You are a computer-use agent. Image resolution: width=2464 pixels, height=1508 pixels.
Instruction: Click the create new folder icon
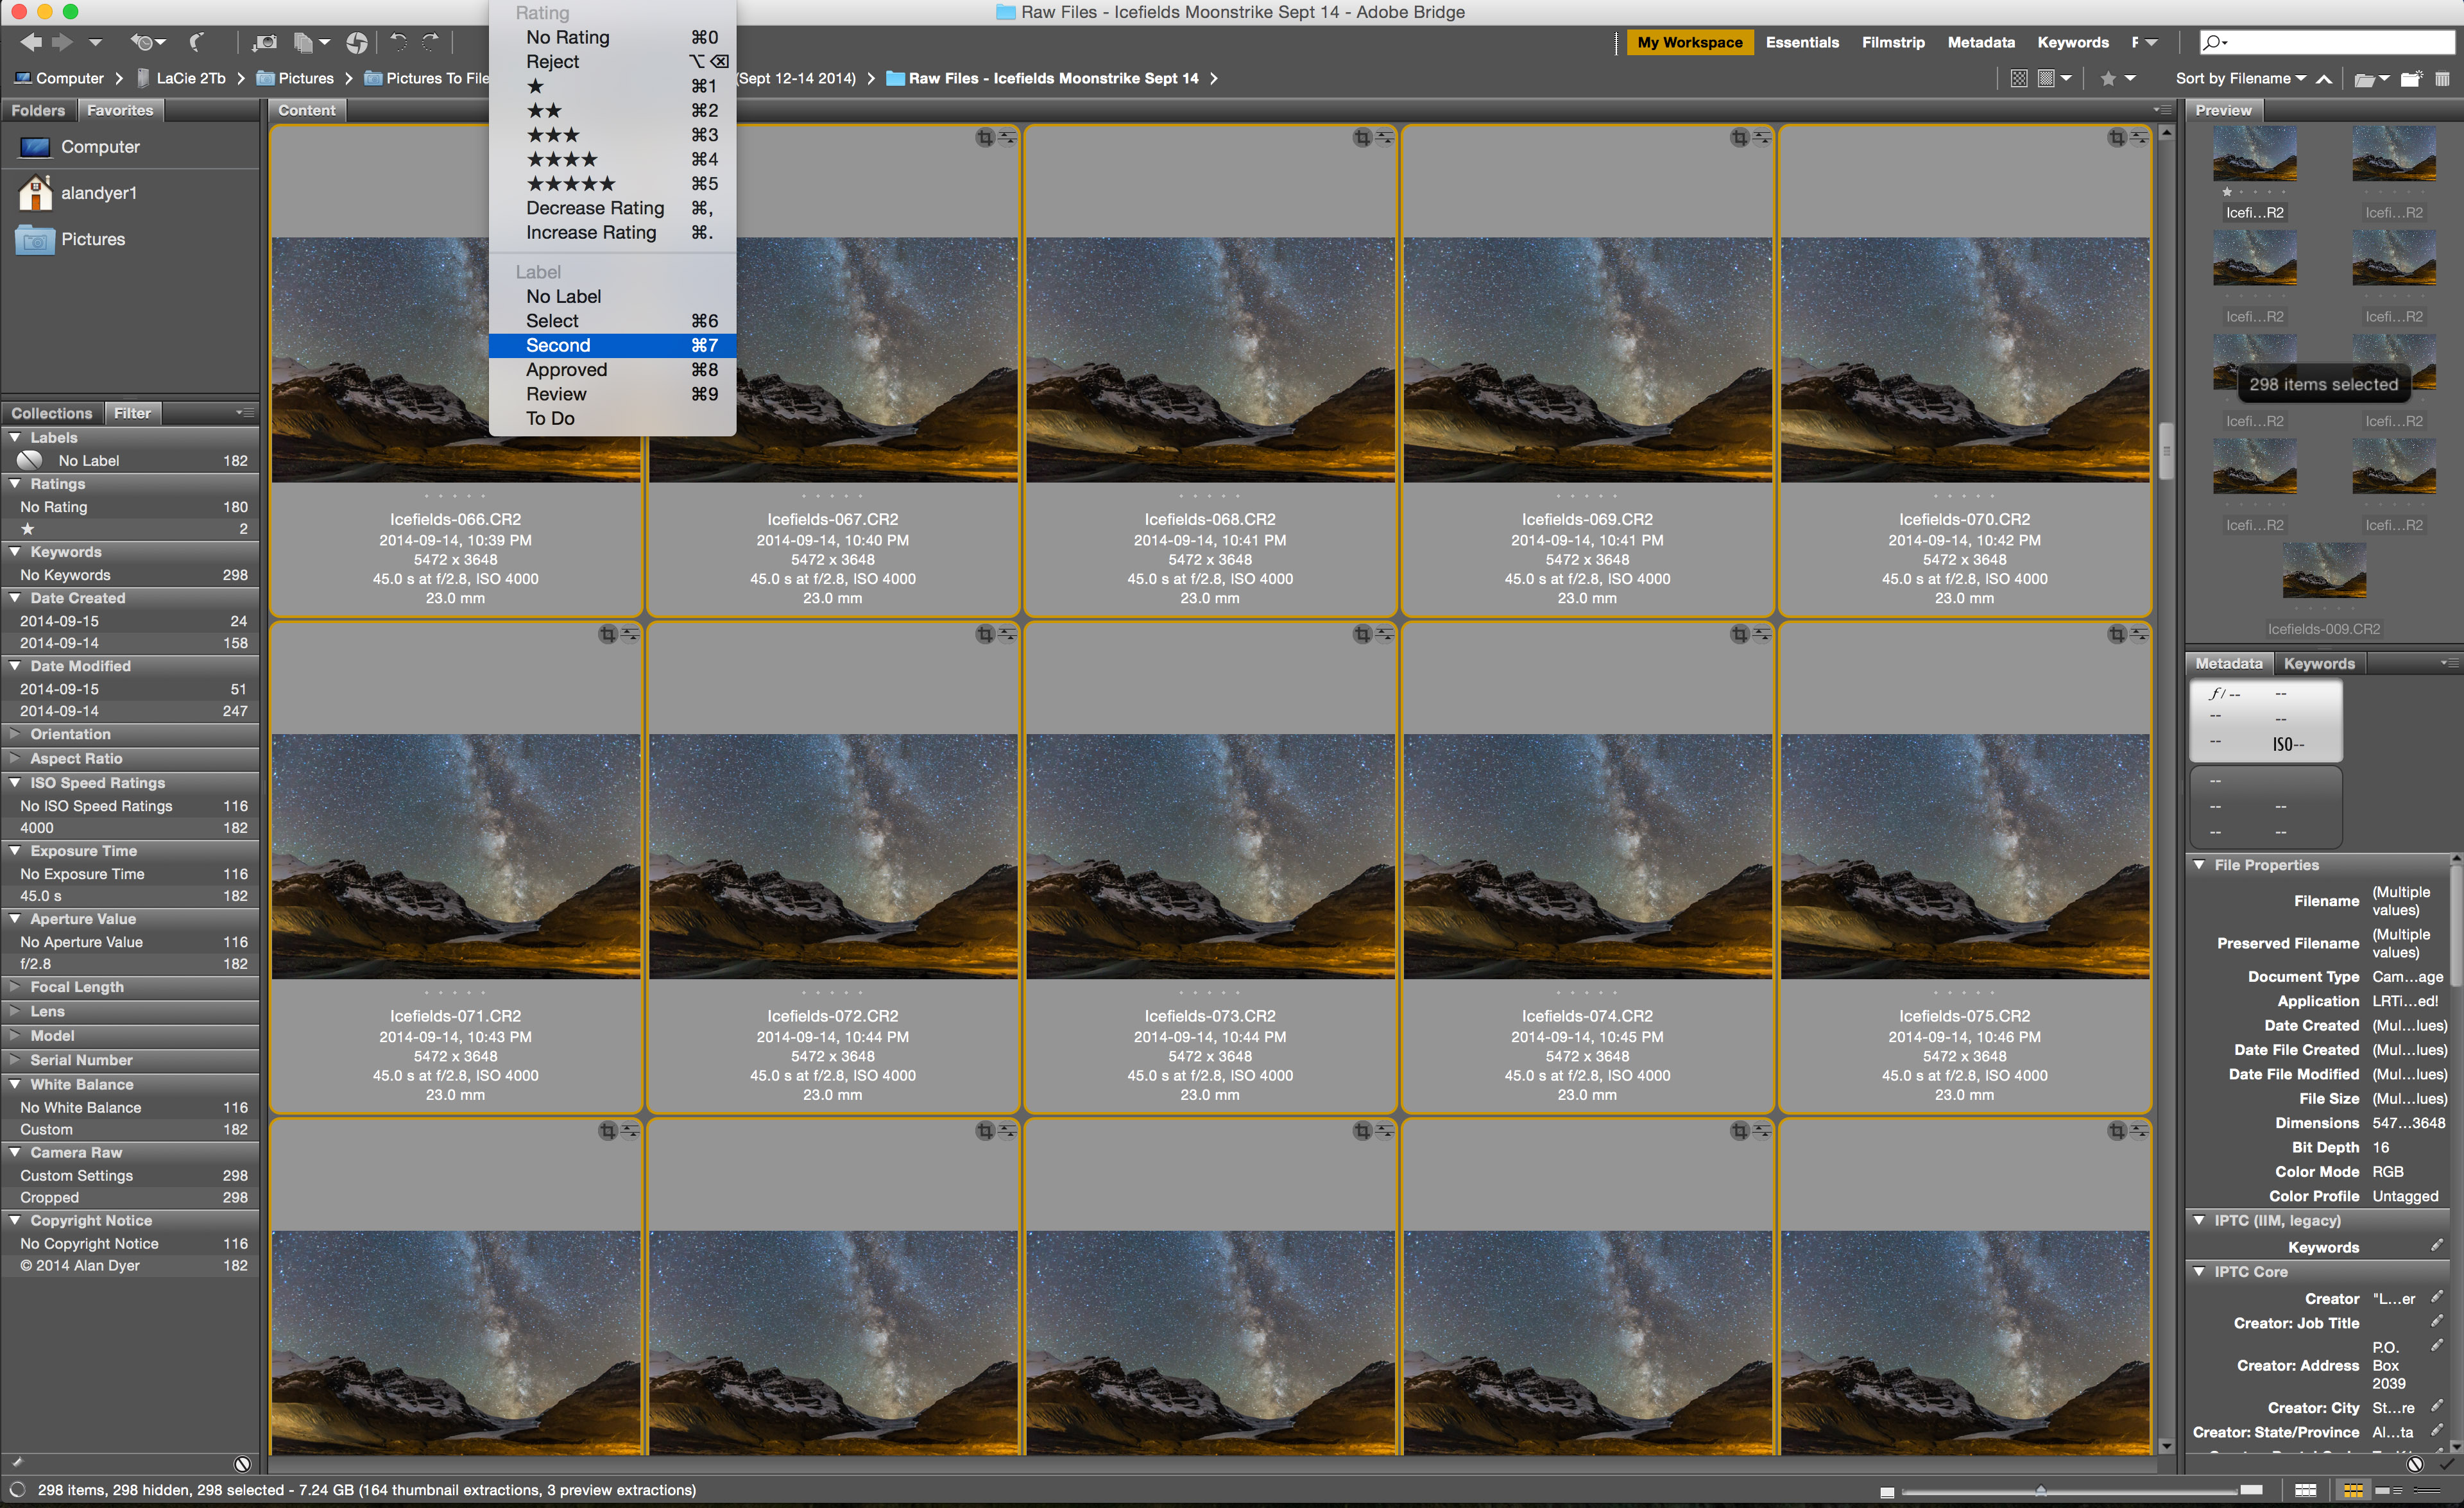tap(2410, 78)
